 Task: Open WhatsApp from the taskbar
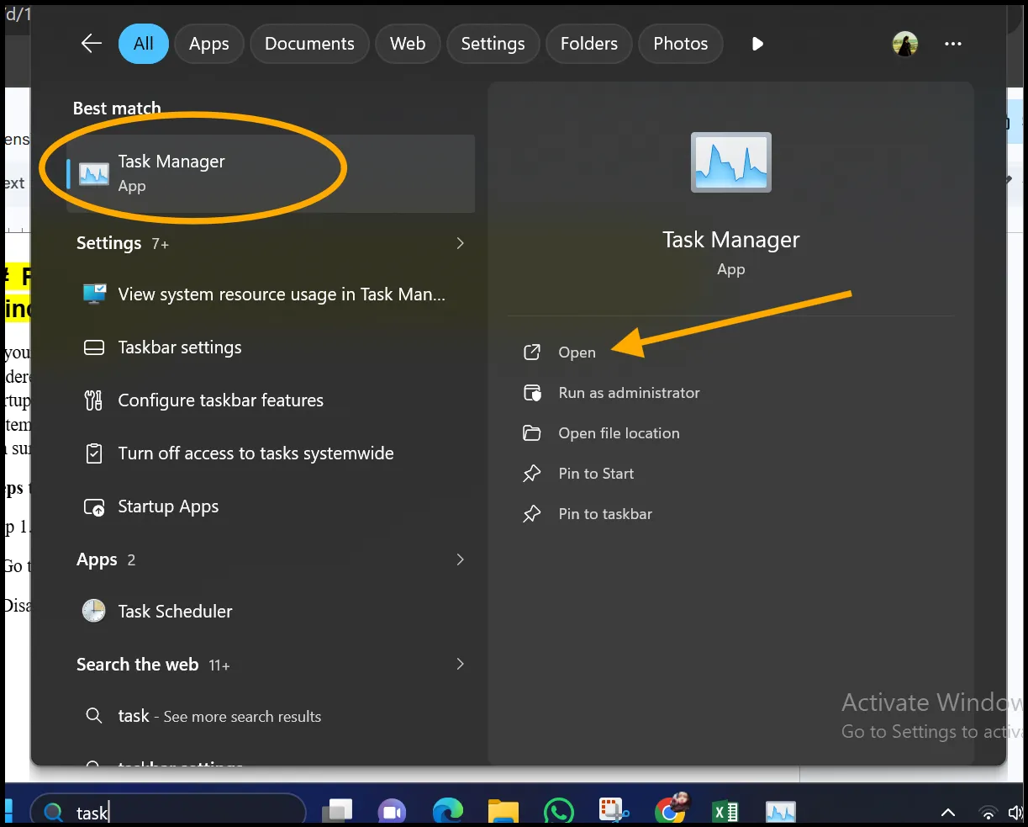[559, 809]
